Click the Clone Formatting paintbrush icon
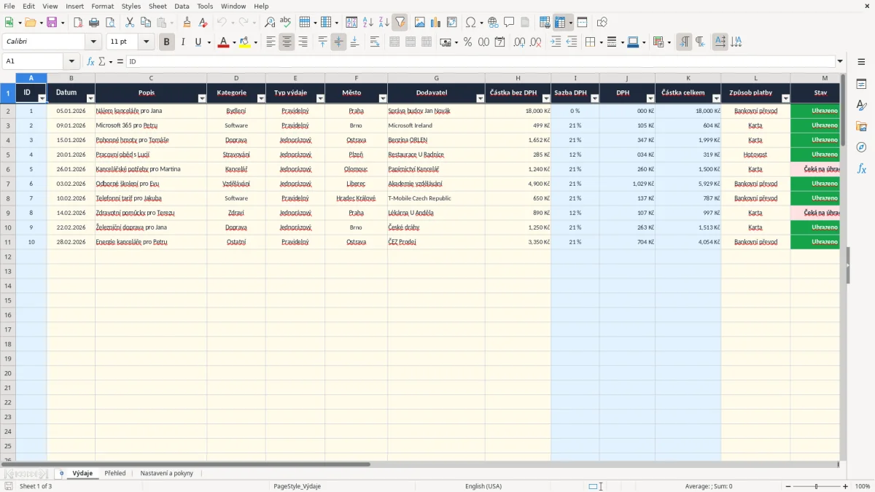This screenshot has width=875, height=492. click(187, 23)
